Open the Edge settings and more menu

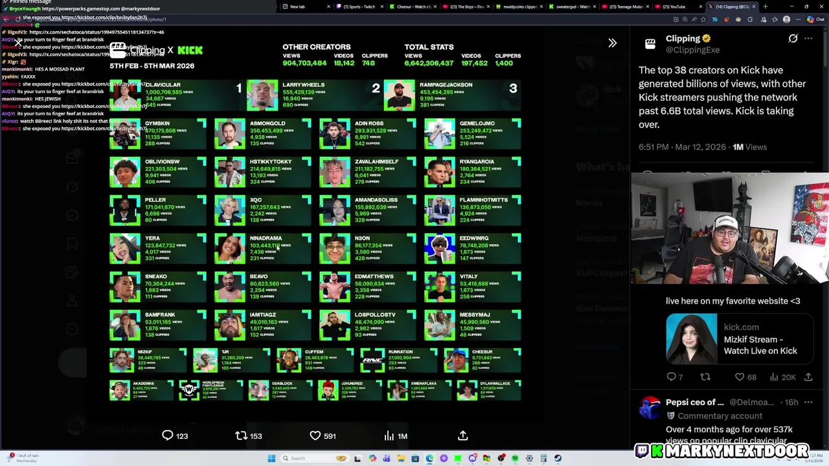click(x=798, y=19)
